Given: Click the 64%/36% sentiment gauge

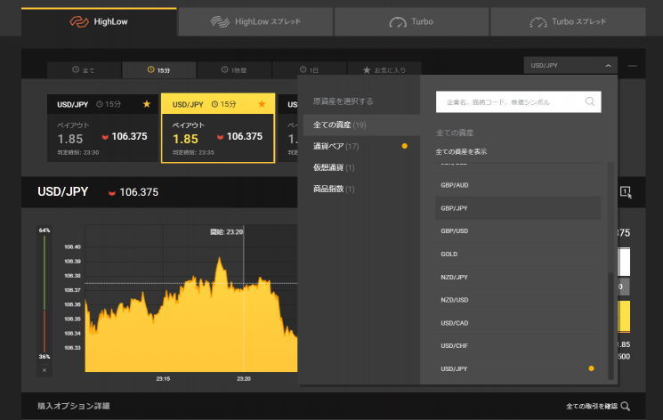Looking at the screenshot, I should (x=44, y=294).
